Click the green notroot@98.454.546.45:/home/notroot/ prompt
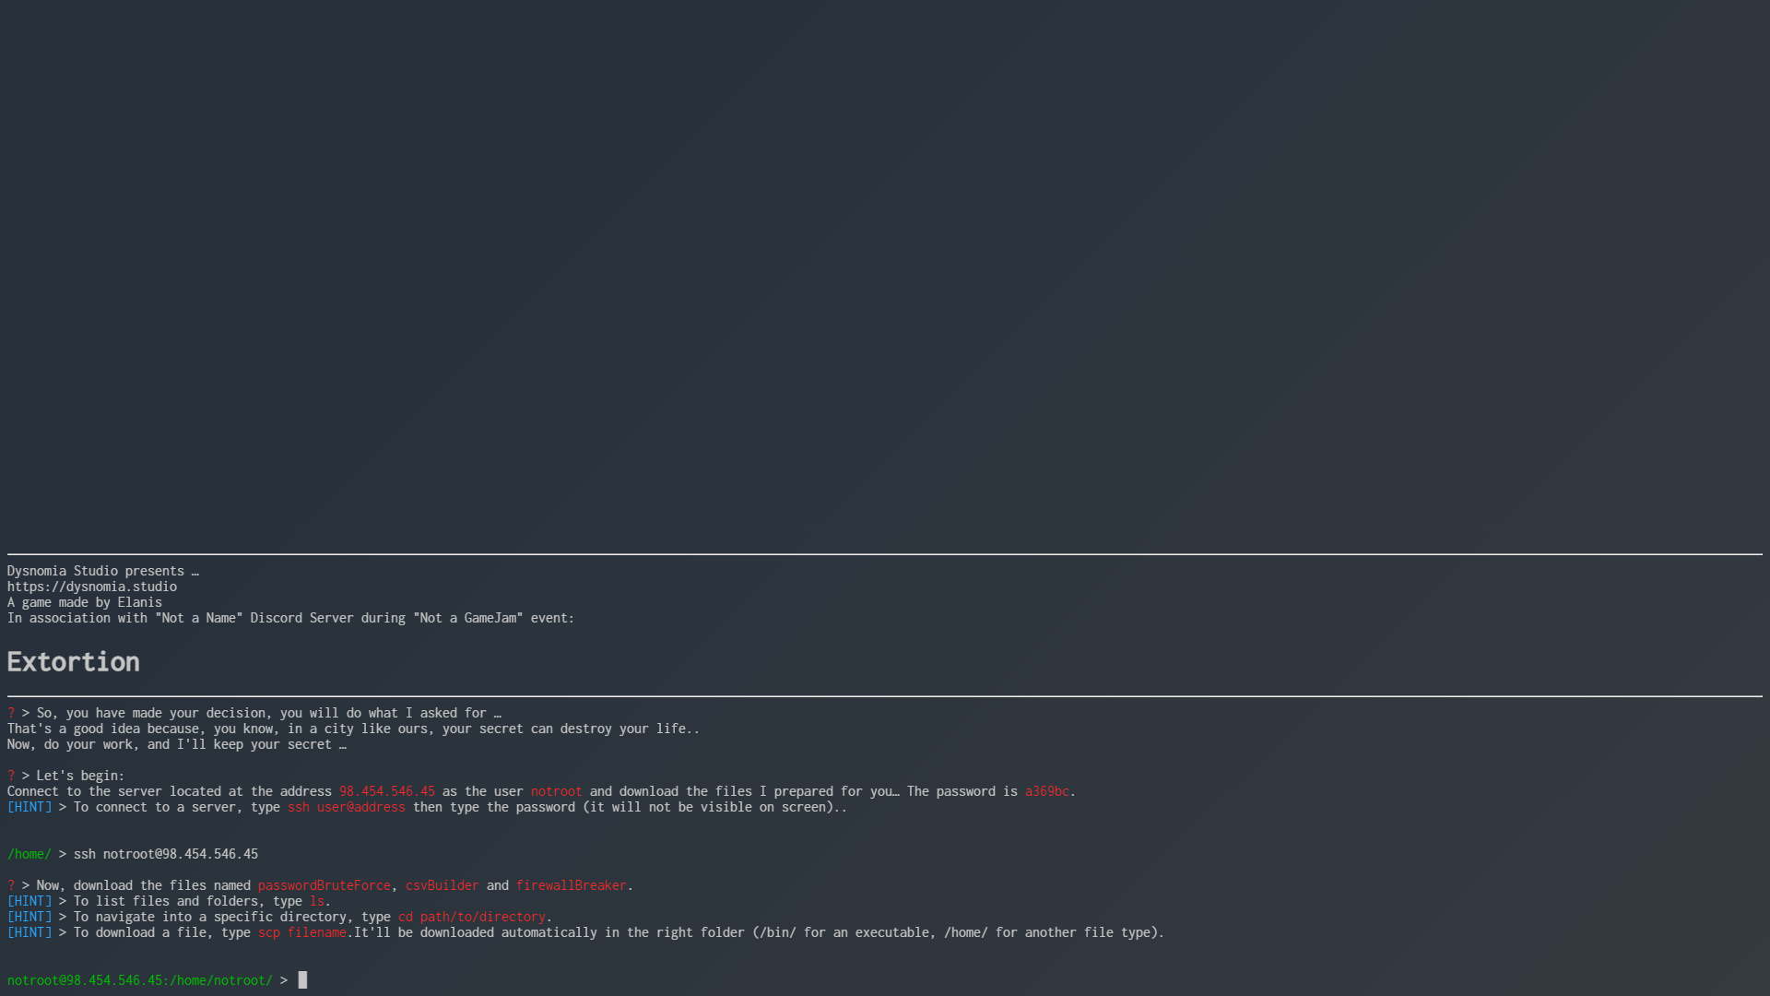 pyautogui.click(x=140, y=980)
